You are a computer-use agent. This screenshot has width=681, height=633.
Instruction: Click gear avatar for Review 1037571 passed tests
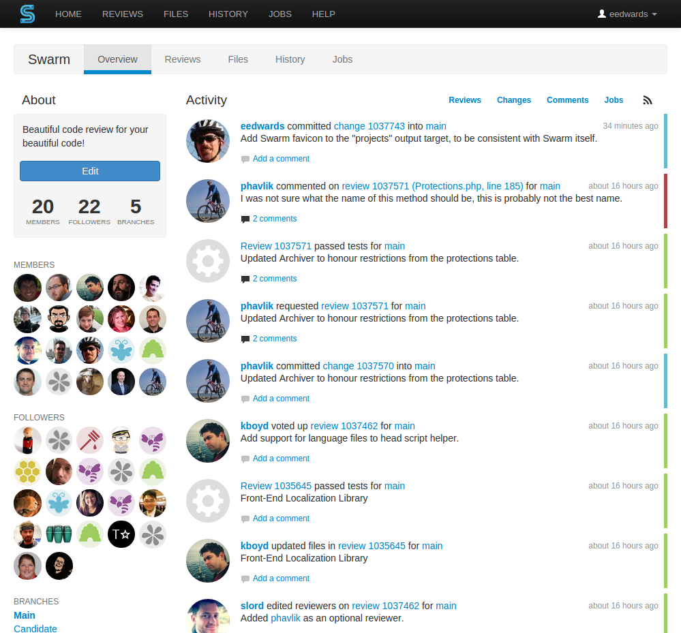pos(208,261)
